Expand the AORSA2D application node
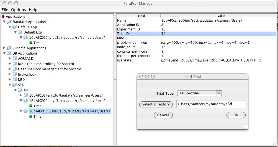Viewport: 278px width, 147px height. click(x=10, y=58)
